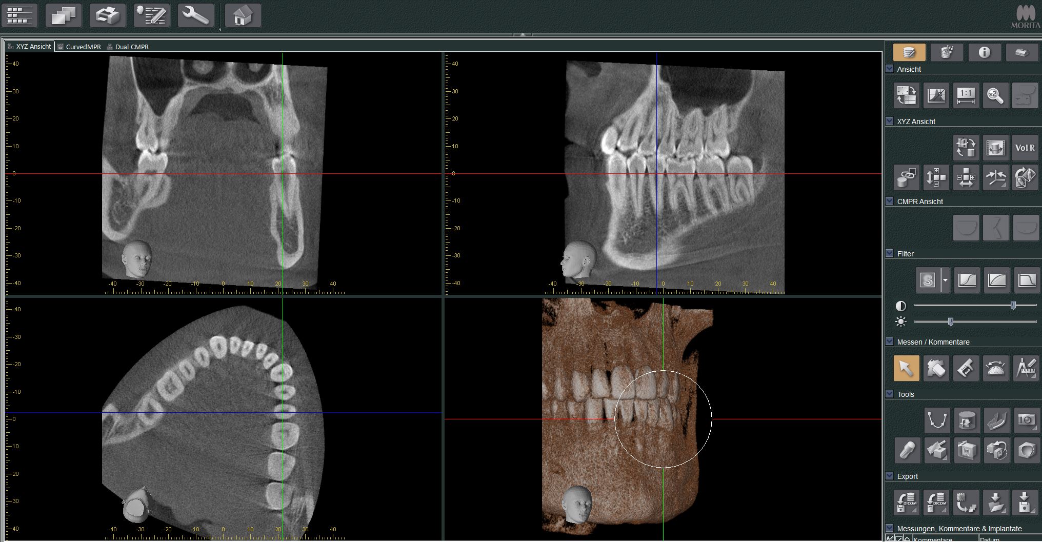Click the home button in top toolbar
The width and height of the screenshot is (1042, 542).
(x=243, y=15)
